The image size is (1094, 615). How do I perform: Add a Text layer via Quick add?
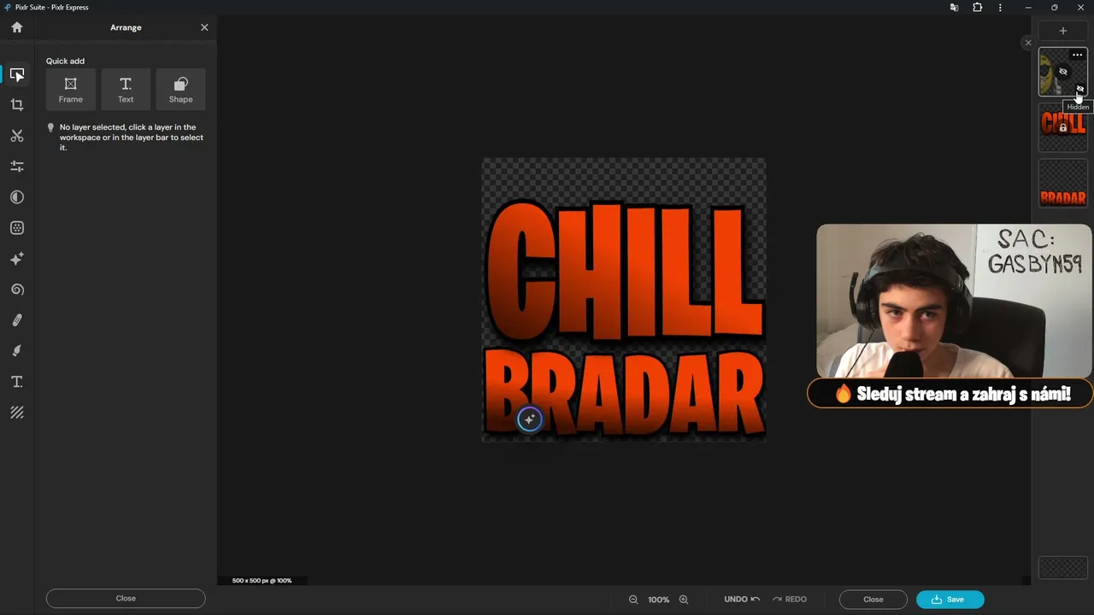[x=126, y=89]
